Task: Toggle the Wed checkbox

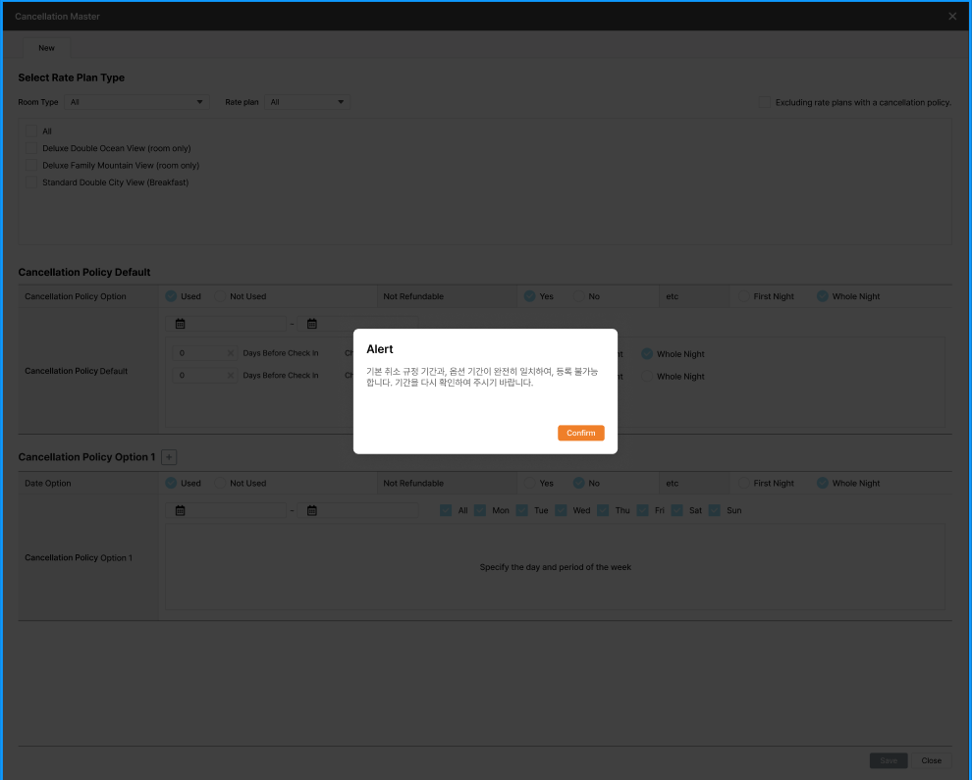Action: click(561, 510)
